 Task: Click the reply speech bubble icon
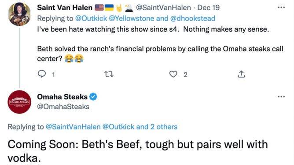tap(42, 74)
